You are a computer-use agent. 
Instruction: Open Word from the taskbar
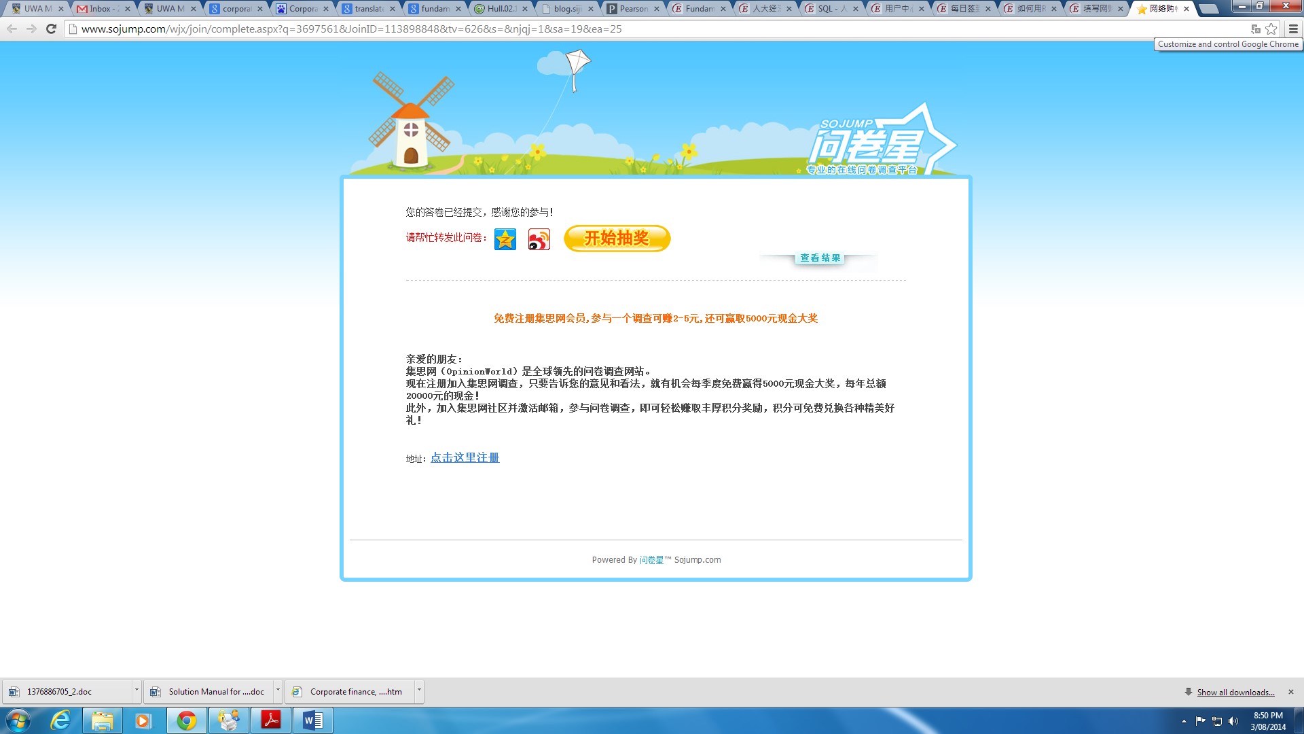[312, 720]
